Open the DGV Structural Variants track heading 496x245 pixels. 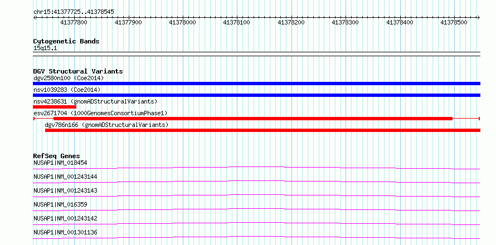pos(78,71)
